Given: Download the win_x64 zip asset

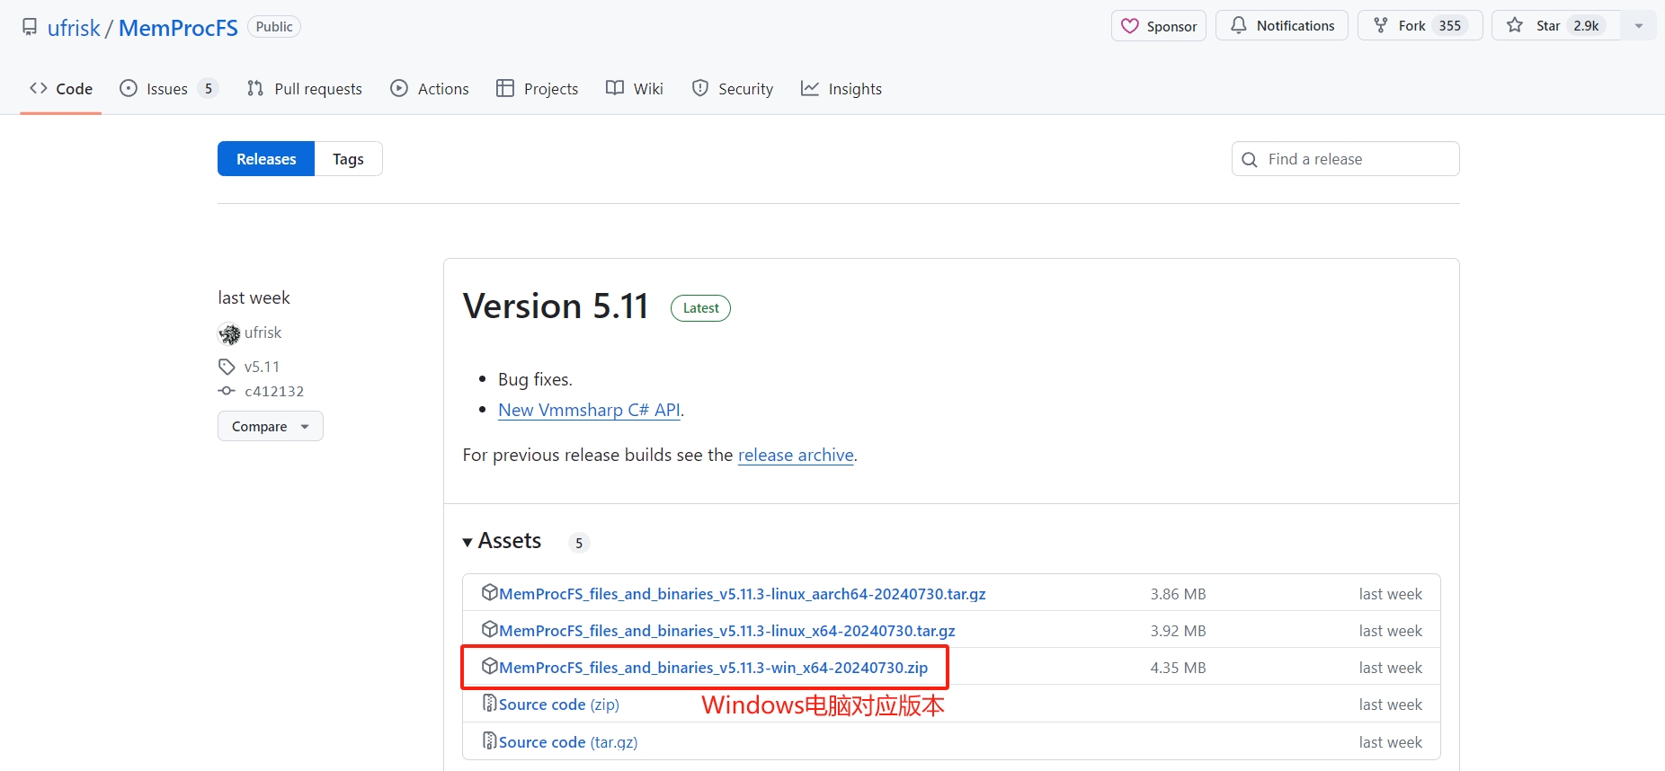Looking at the screenshot, I should click(713, 668).
